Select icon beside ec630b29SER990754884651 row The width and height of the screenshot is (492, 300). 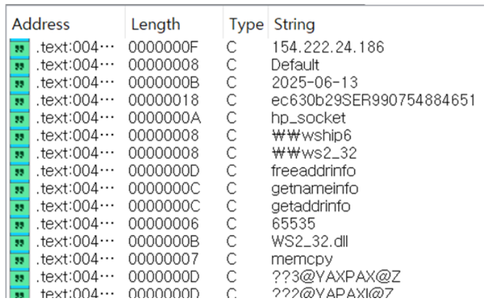pyautogui.click(x=20, y=100)
